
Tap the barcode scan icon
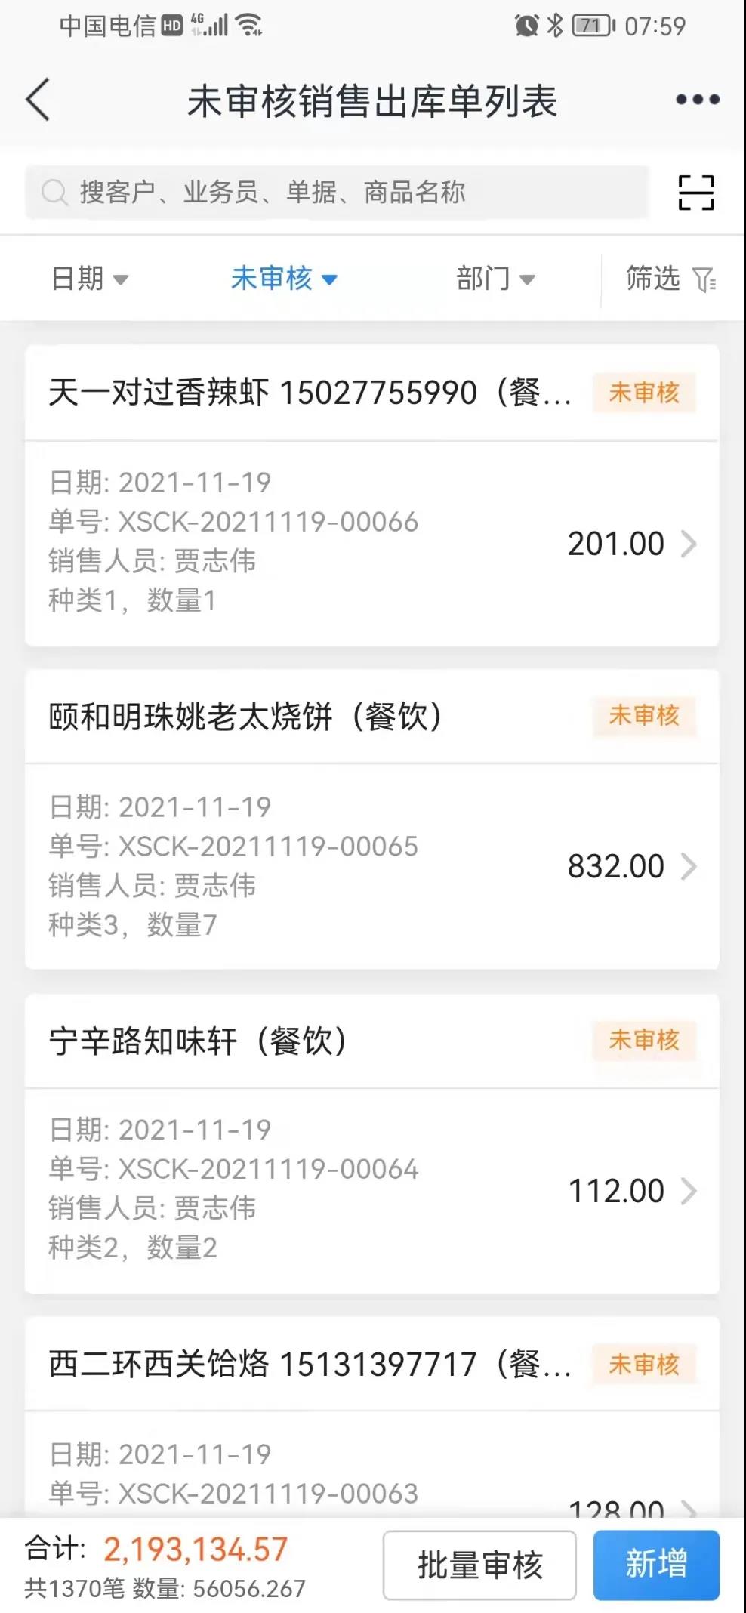[x=695, y=193]
